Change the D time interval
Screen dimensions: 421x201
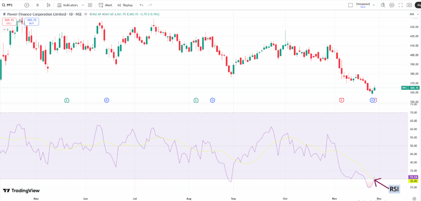38,5
